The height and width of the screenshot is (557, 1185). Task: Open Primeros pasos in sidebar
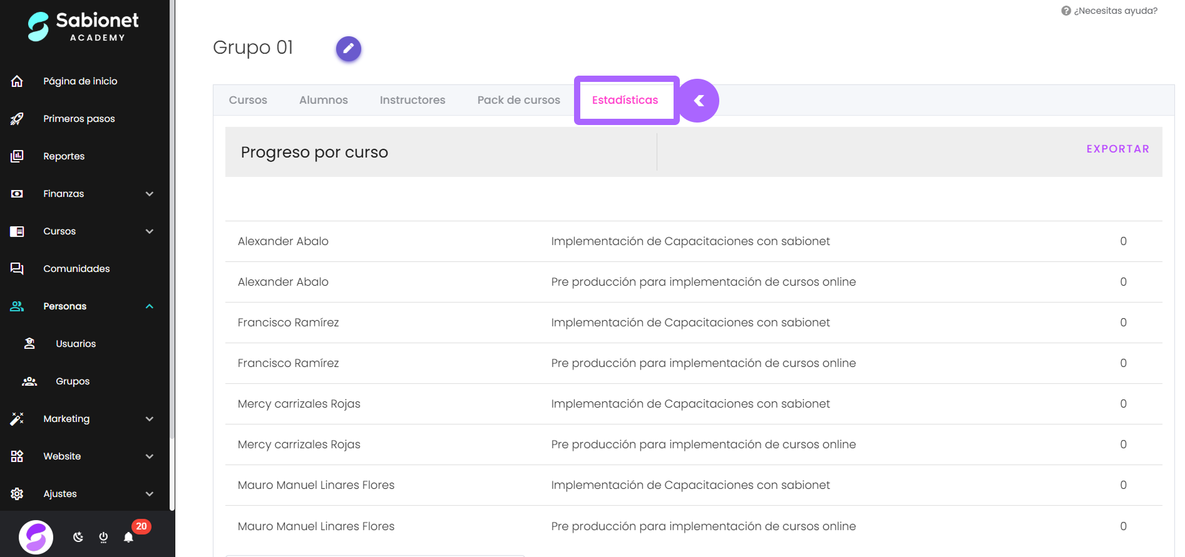pyautogui.click(x=79, y=119)
